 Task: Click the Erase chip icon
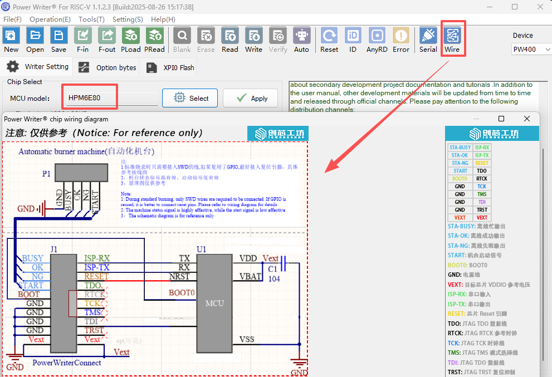206,40
